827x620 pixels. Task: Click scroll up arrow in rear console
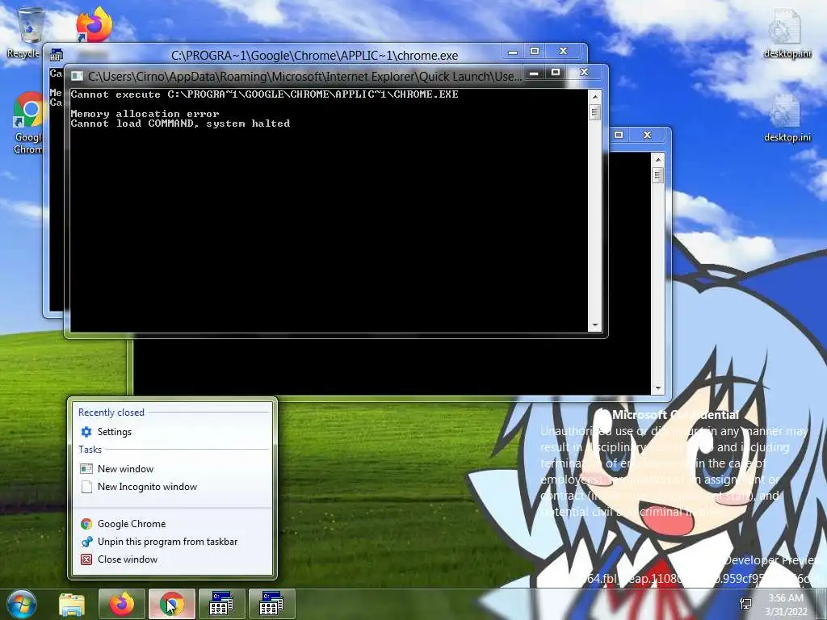657,159
